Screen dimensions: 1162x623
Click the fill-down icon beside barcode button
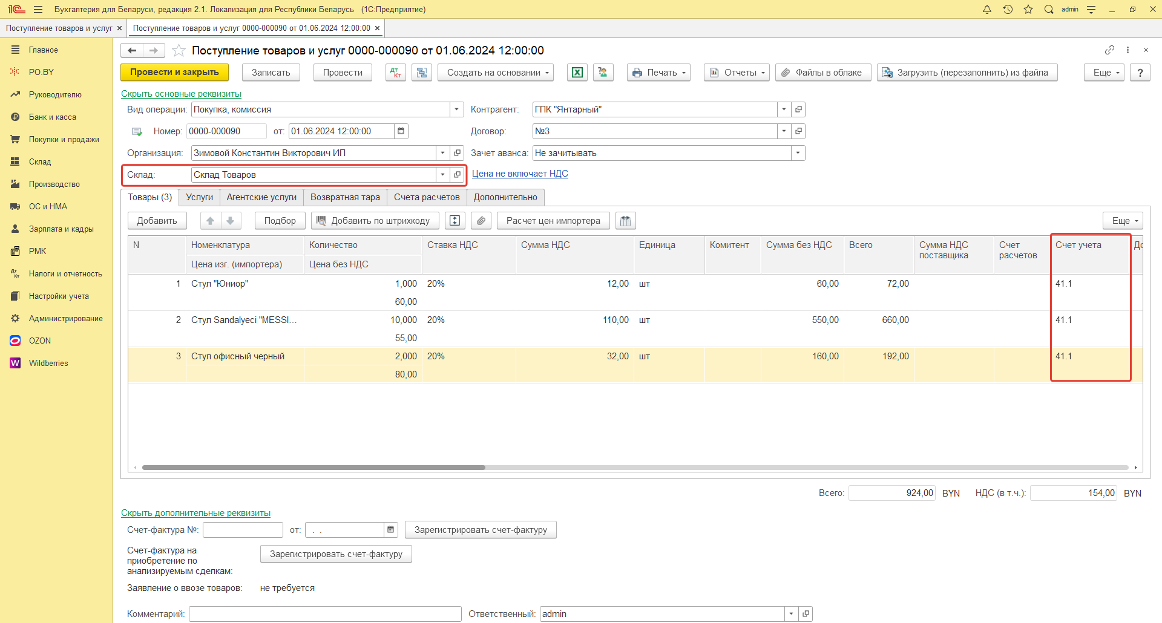(x=455, y=221)
